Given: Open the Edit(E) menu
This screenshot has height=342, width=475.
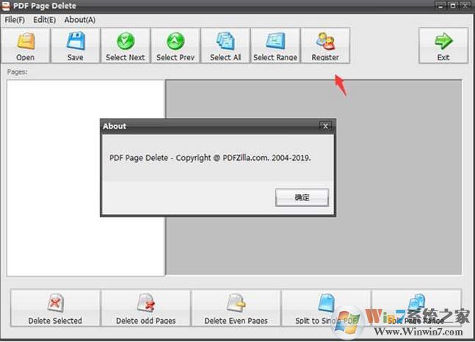Looking at the screenshot, I should coord(45,20).
